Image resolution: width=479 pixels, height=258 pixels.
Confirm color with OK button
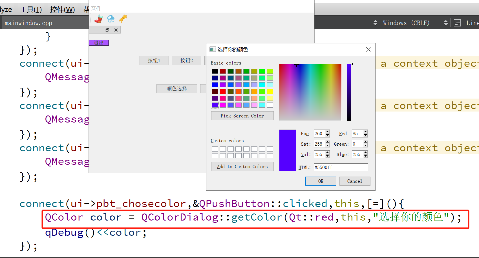coord(321,181)
